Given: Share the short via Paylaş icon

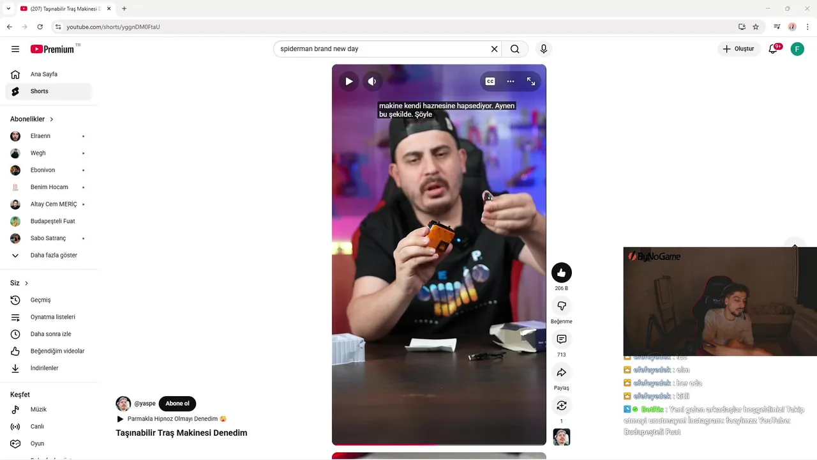Looking at the screenshot, I should click(x=562, y=372).
